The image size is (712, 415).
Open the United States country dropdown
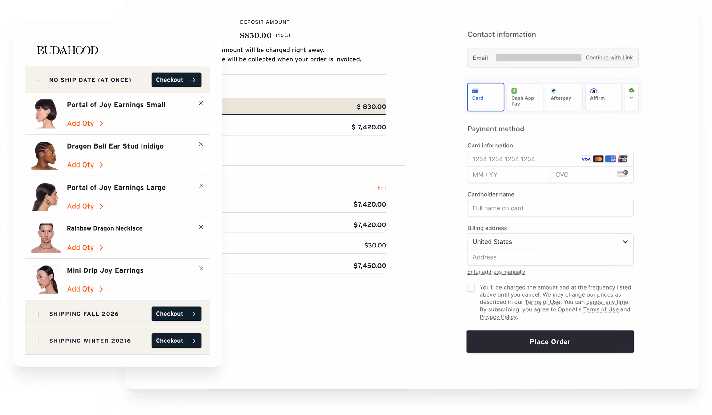click(x=550, y=242)
